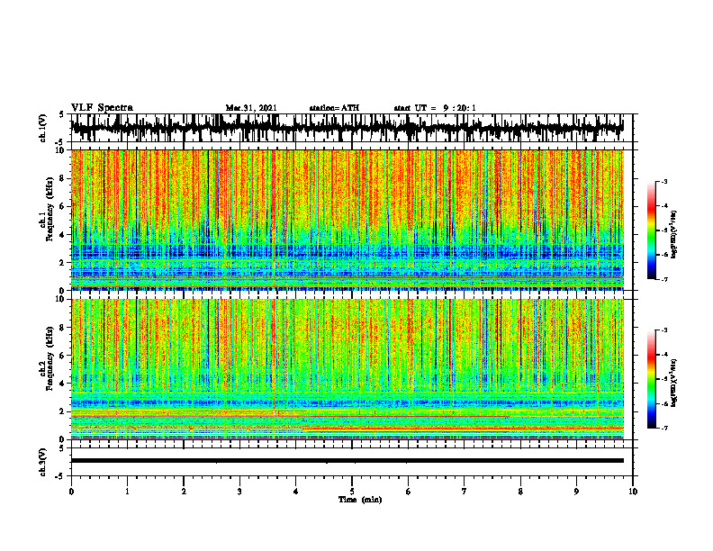
Task: Click the ch.2 spectrogram color scale bar
Action: (x=651, y=379)
